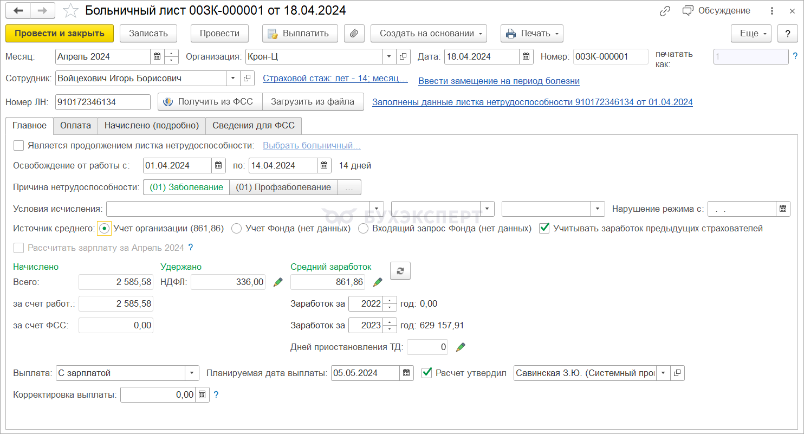Show hint for Рассчитать зарплату option
This screenshot has width=804, height=434.
[x=190, y=248]
